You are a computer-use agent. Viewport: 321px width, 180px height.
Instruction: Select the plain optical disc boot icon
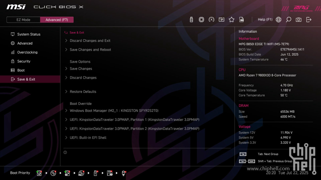[53, 173]
